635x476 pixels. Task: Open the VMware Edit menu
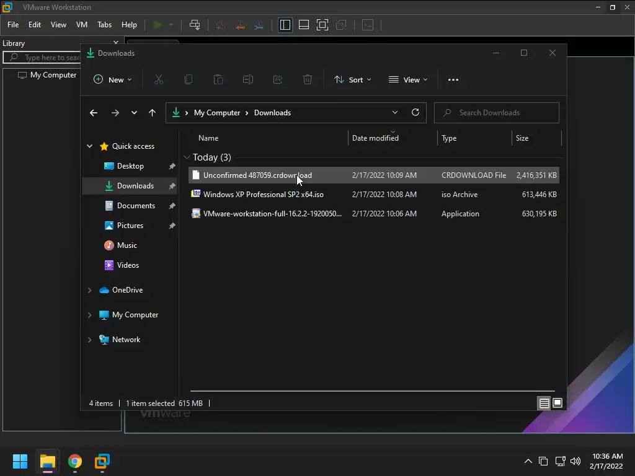coord(35,25)
